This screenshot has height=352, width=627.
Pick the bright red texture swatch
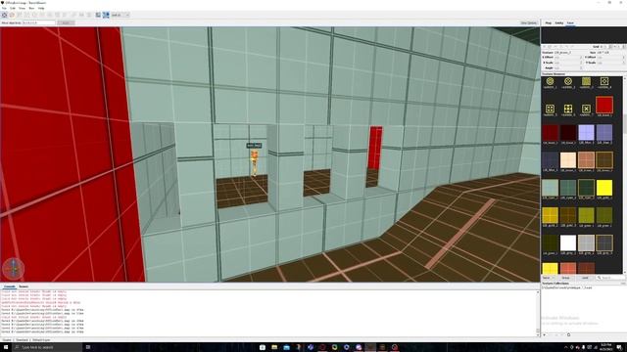tap(604, 105)
